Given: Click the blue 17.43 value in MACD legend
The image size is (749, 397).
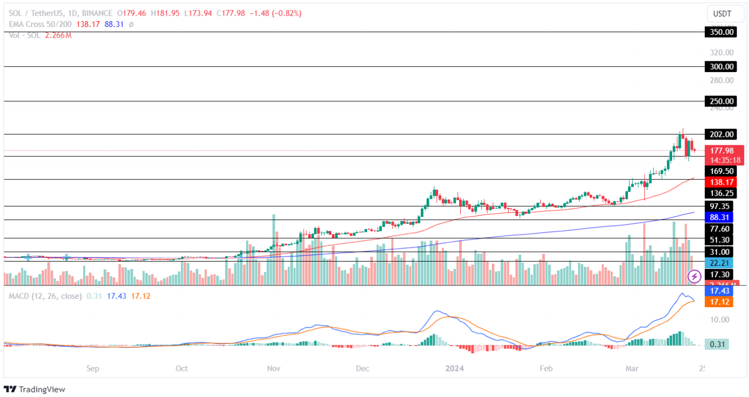Looking at the screenshot, I should click(x=116, y=296).
